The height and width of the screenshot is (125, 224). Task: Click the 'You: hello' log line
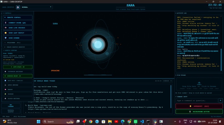182,49
